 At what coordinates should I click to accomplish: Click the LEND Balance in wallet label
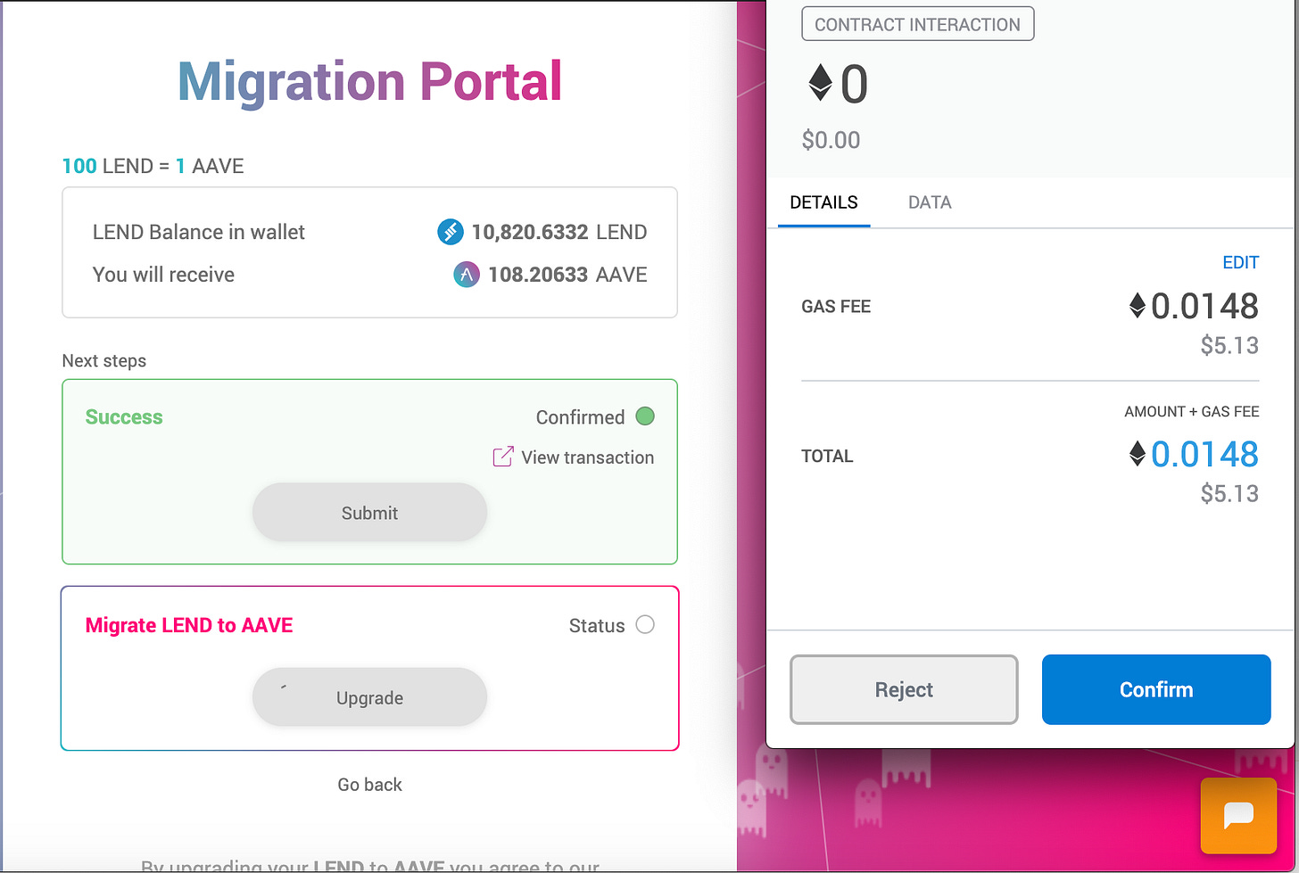(x=199, y=233)
